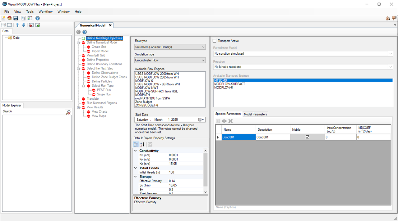The height and width of the screenshot is (221, 398).
Task: Select the PEST Run workflow step
Action: click(x=104, y=90)
